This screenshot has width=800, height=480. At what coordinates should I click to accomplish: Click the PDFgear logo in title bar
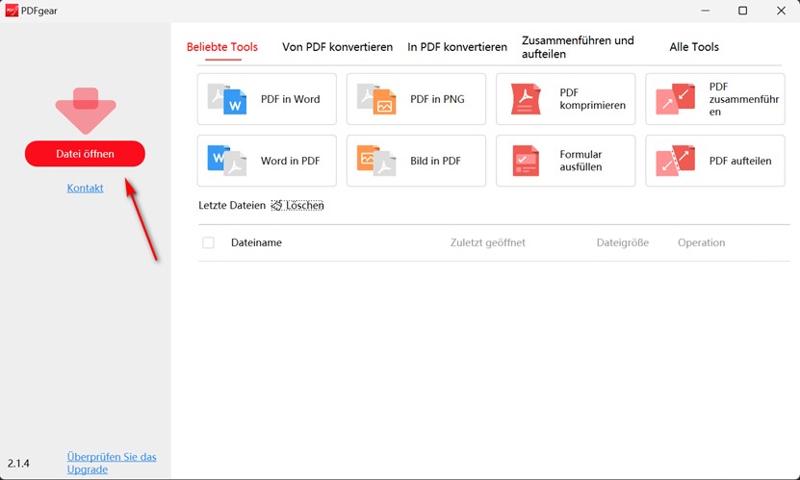pos(12,11)
